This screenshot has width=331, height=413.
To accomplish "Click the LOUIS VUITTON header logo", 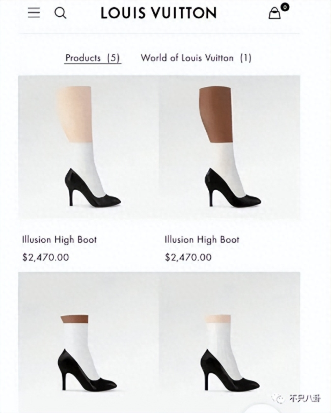I will tap(159, 13).
